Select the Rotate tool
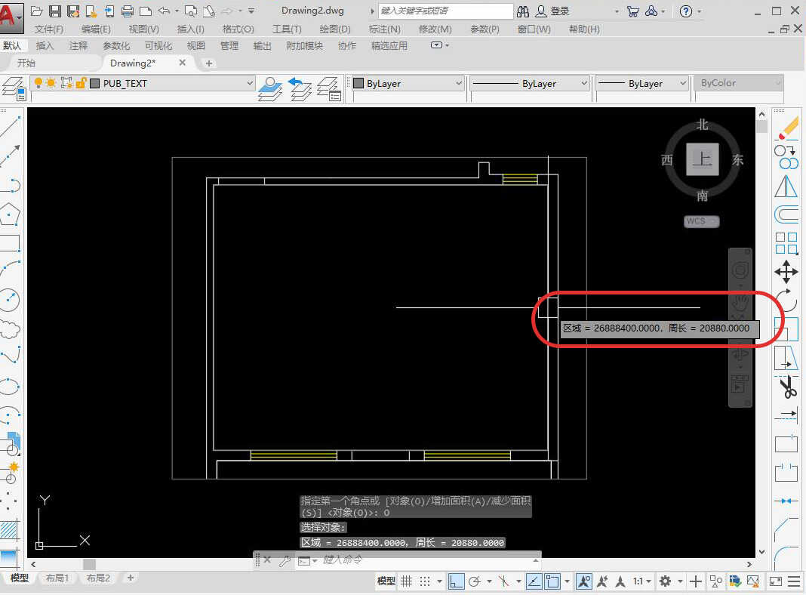 tap(786, 301)
